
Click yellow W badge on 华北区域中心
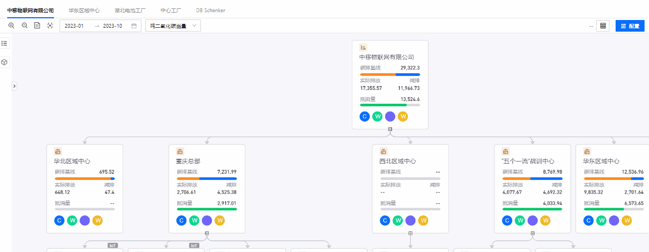(97, 220)
